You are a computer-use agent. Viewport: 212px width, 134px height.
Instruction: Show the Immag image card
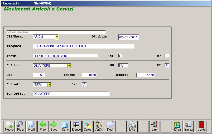[x=188, y=126]
